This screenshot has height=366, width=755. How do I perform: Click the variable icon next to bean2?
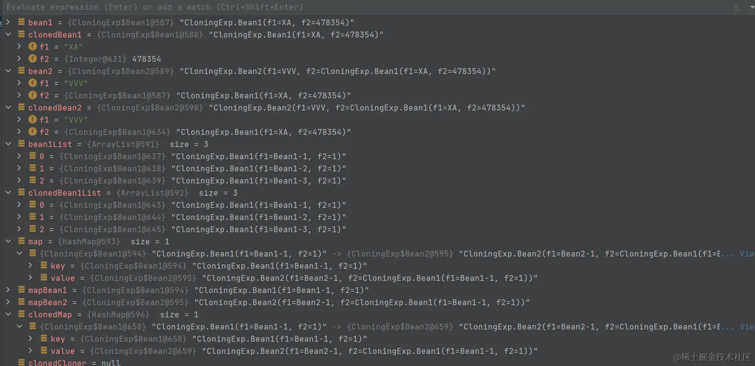click(21, 71)
